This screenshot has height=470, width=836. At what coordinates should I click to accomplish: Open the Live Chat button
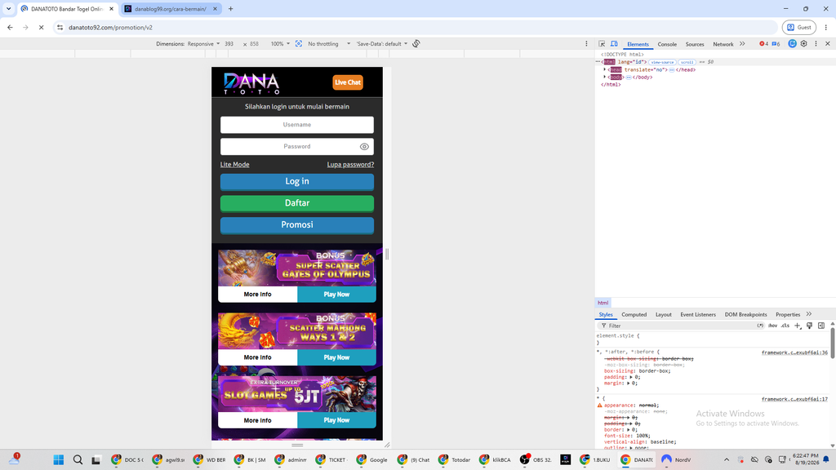348,82
